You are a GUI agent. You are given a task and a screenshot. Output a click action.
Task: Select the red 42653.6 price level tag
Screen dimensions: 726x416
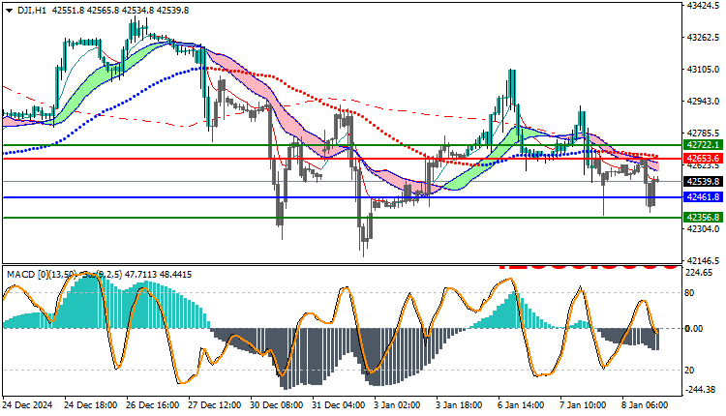pos(704,159)
